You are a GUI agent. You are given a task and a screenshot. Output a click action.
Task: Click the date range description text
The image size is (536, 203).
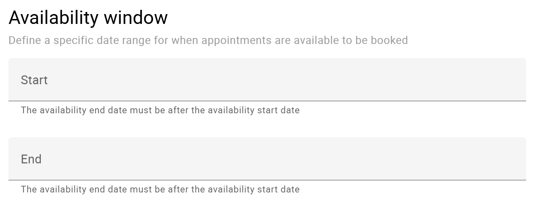point(208,40)
